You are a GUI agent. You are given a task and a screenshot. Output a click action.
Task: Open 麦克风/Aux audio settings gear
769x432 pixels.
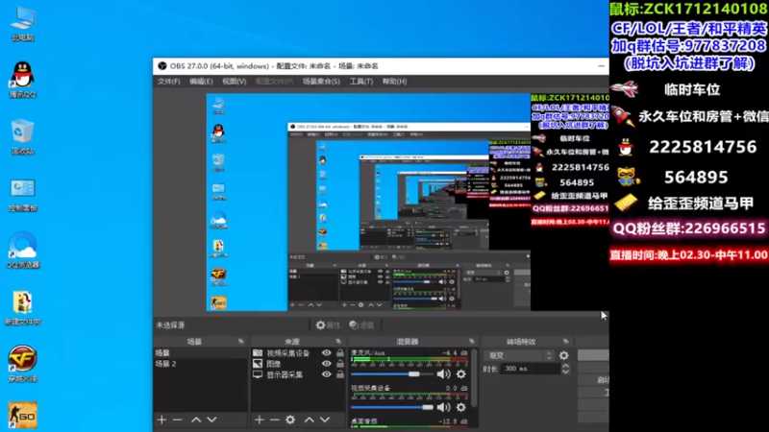(x=461, y=374)
